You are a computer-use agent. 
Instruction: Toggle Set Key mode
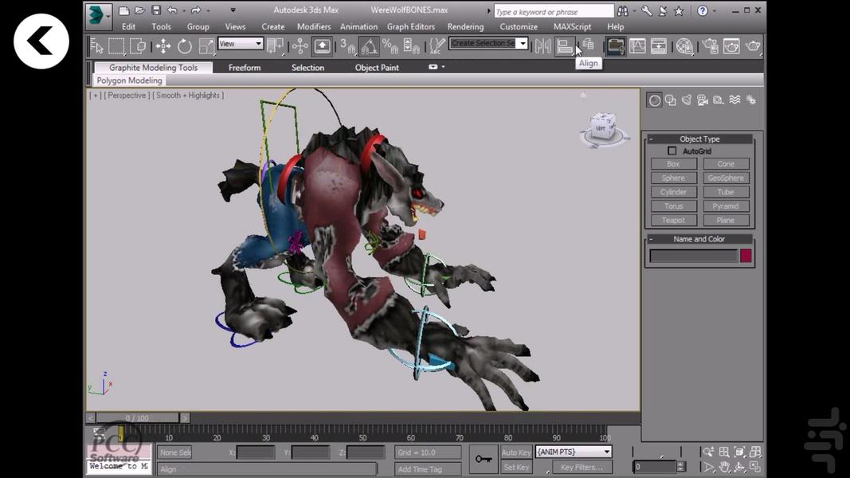(x=516, y=468)
